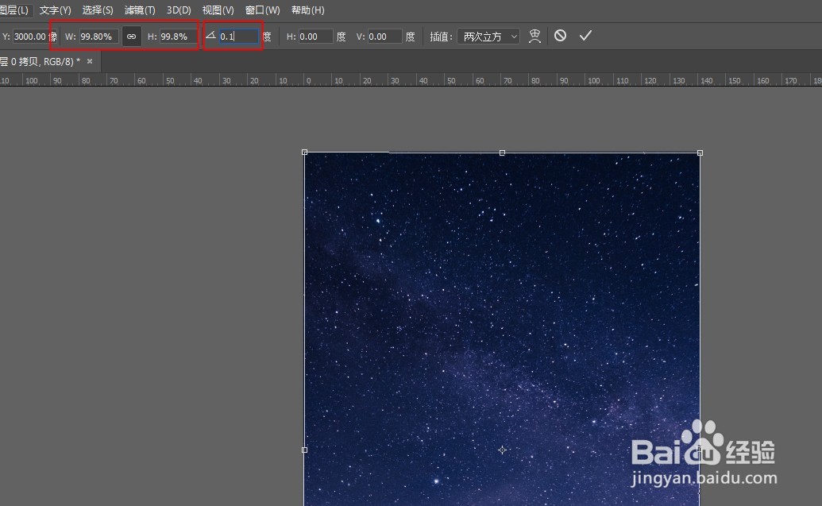Open the 选择(S) menu

pos(98,10)
